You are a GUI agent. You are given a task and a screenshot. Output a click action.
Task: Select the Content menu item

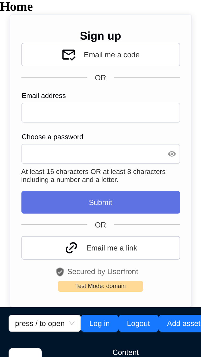click(126, 352)
